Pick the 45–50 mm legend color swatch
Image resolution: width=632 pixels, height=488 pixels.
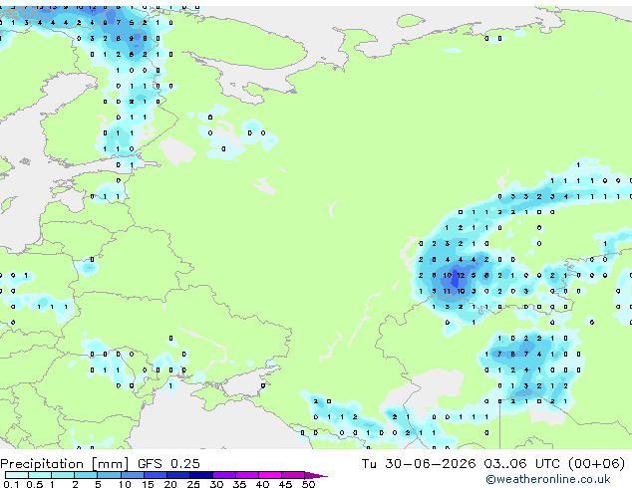293,475
